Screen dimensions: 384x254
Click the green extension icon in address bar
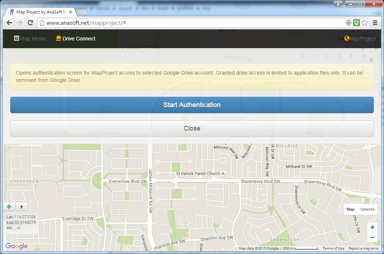pos(356,23)
